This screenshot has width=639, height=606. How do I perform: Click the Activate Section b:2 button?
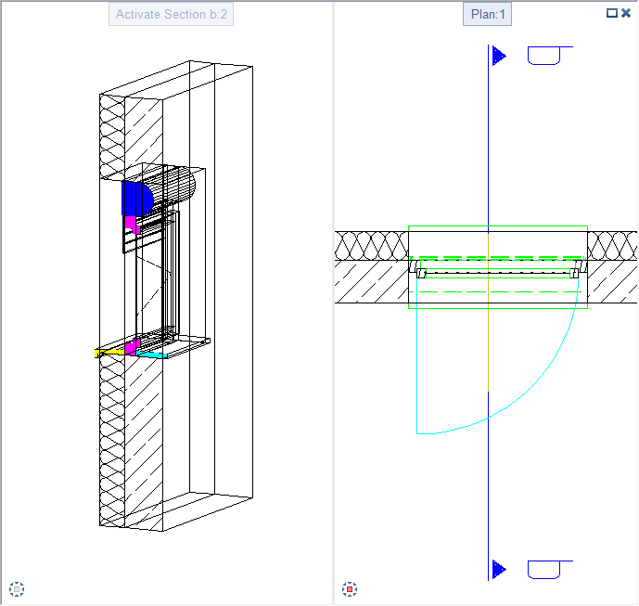point(171,14)
